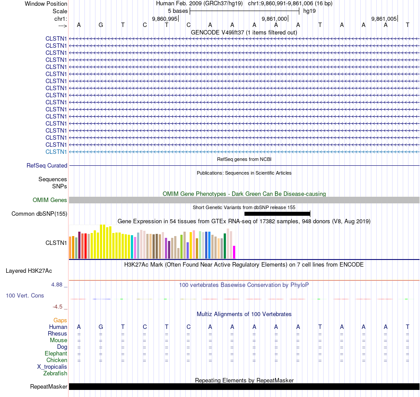Viewport: 420px width, 397px height.
Task: Click the magenta bar in the GTEx chart
Action: 234,252
